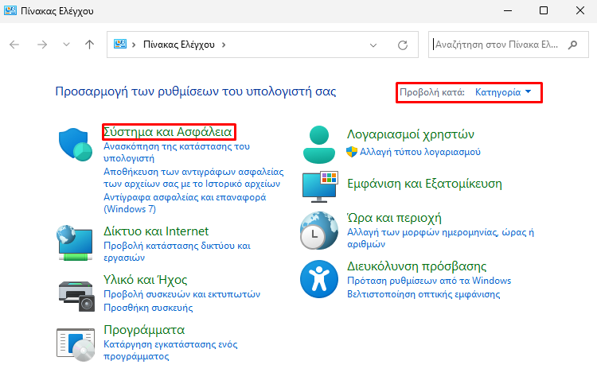Screen dimensions: 597x388
Task: Open Σύστημα και Ασφάλεια category
Action: pos(167,132)
